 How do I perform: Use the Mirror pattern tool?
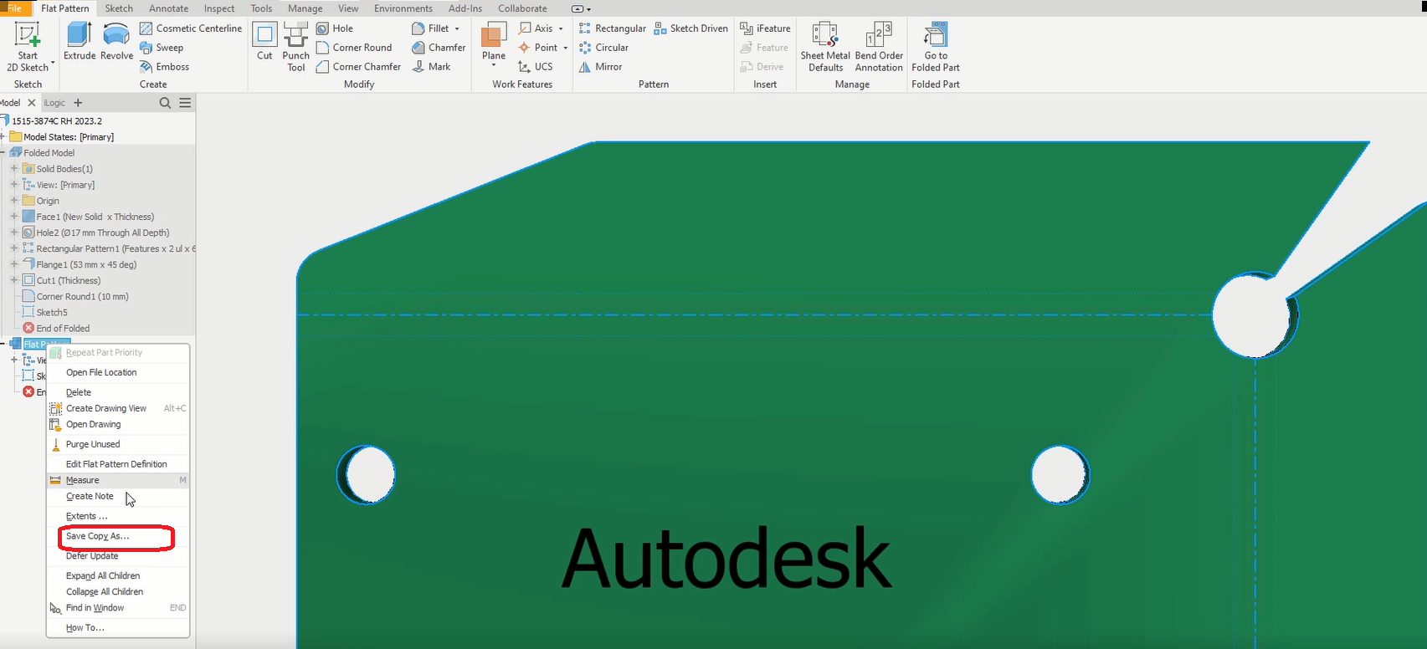coord(600,67)
